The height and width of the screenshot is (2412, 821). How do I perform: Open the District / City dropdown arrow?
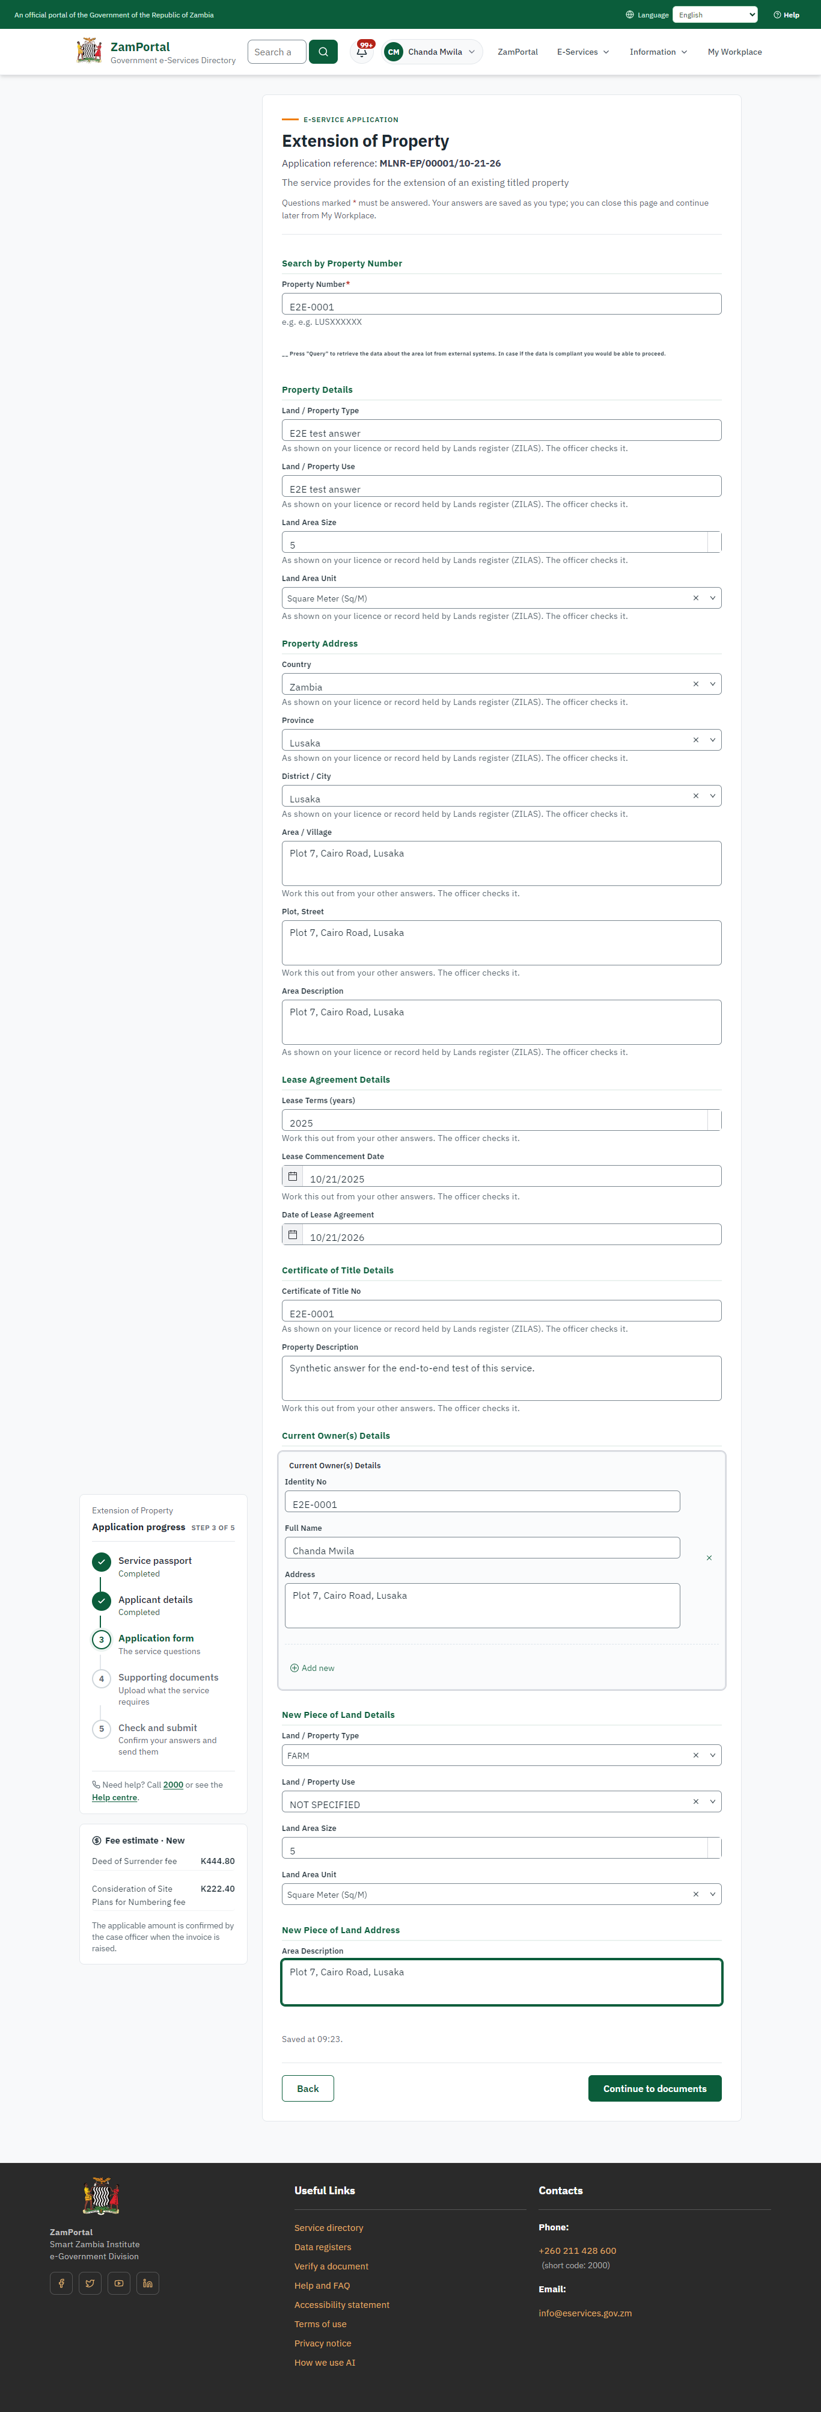713,796
